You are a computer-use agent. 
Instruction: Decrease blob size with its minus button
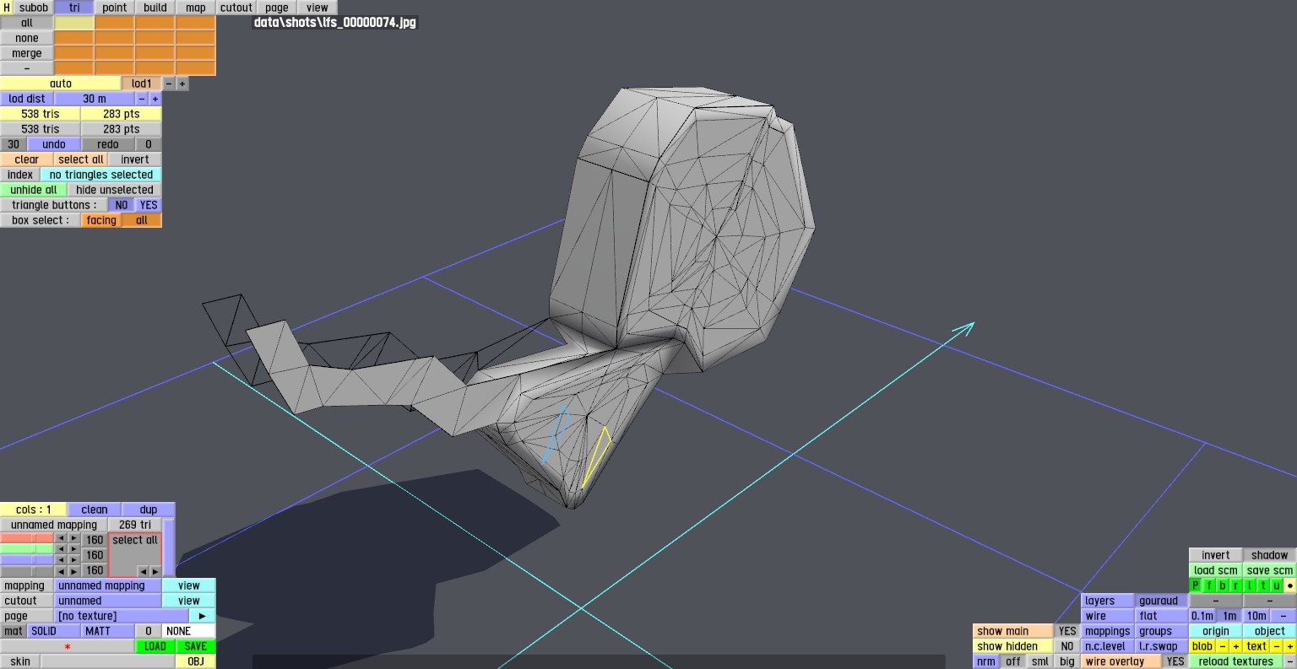click(x=1223, y=646)
